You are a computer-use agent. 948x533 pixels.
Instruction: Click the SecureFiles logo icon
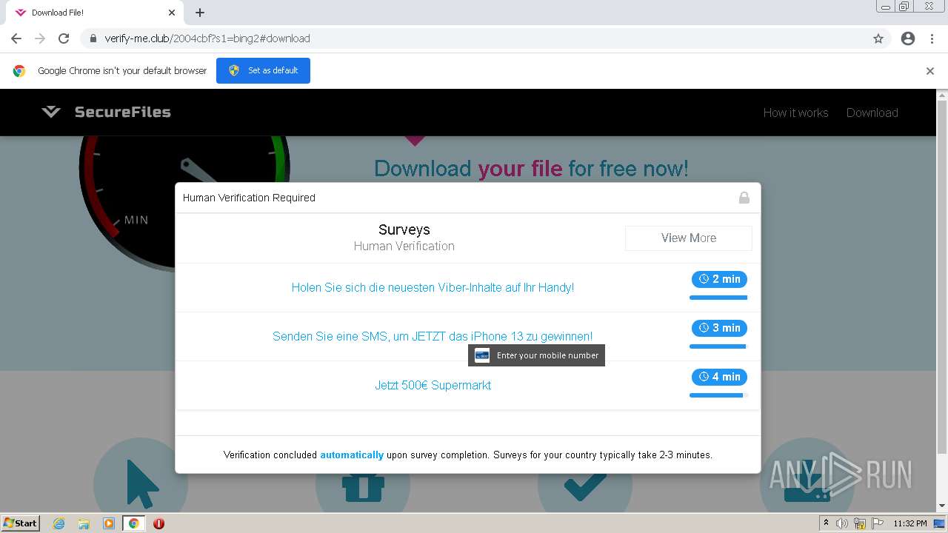pos(51,112)
